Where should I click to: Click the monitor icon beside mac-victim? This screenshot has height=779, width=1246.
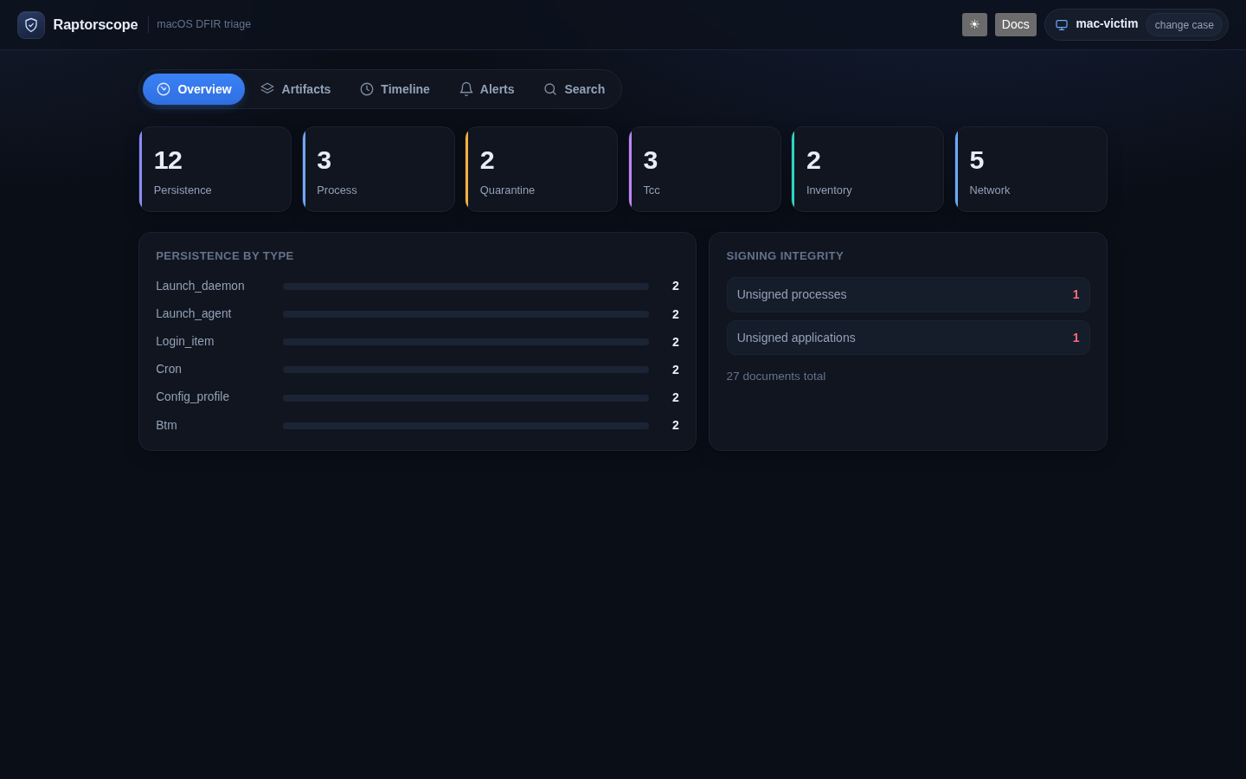click(x=1062, y=25)
